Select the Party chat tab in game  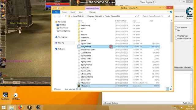23,82
